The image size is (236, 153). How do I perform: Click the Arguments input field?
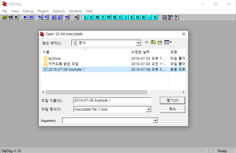pyautogui.click(x=108, y=120)
